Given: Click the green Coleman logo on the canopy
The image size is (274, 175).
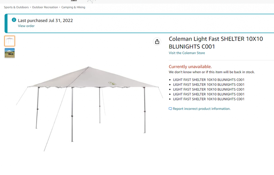Looking at the screenshot, I should [x=112, y=82].
